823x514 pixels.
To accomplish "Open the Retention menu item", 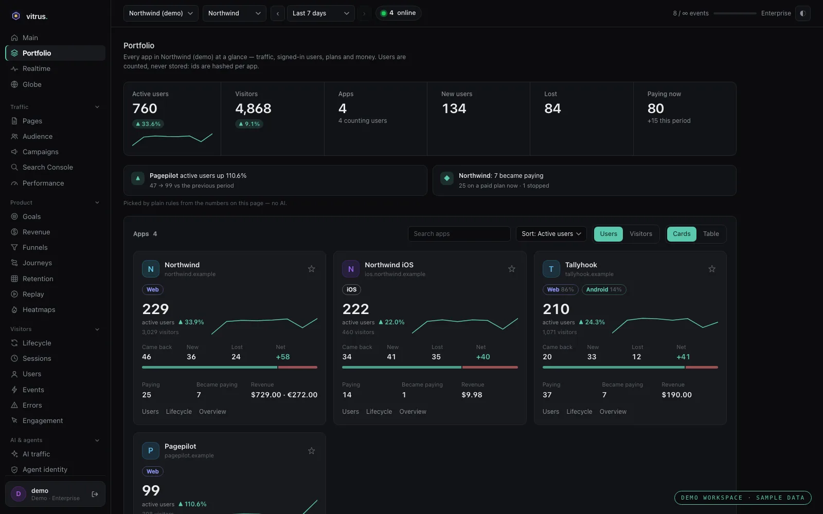I will pos(55,279).
